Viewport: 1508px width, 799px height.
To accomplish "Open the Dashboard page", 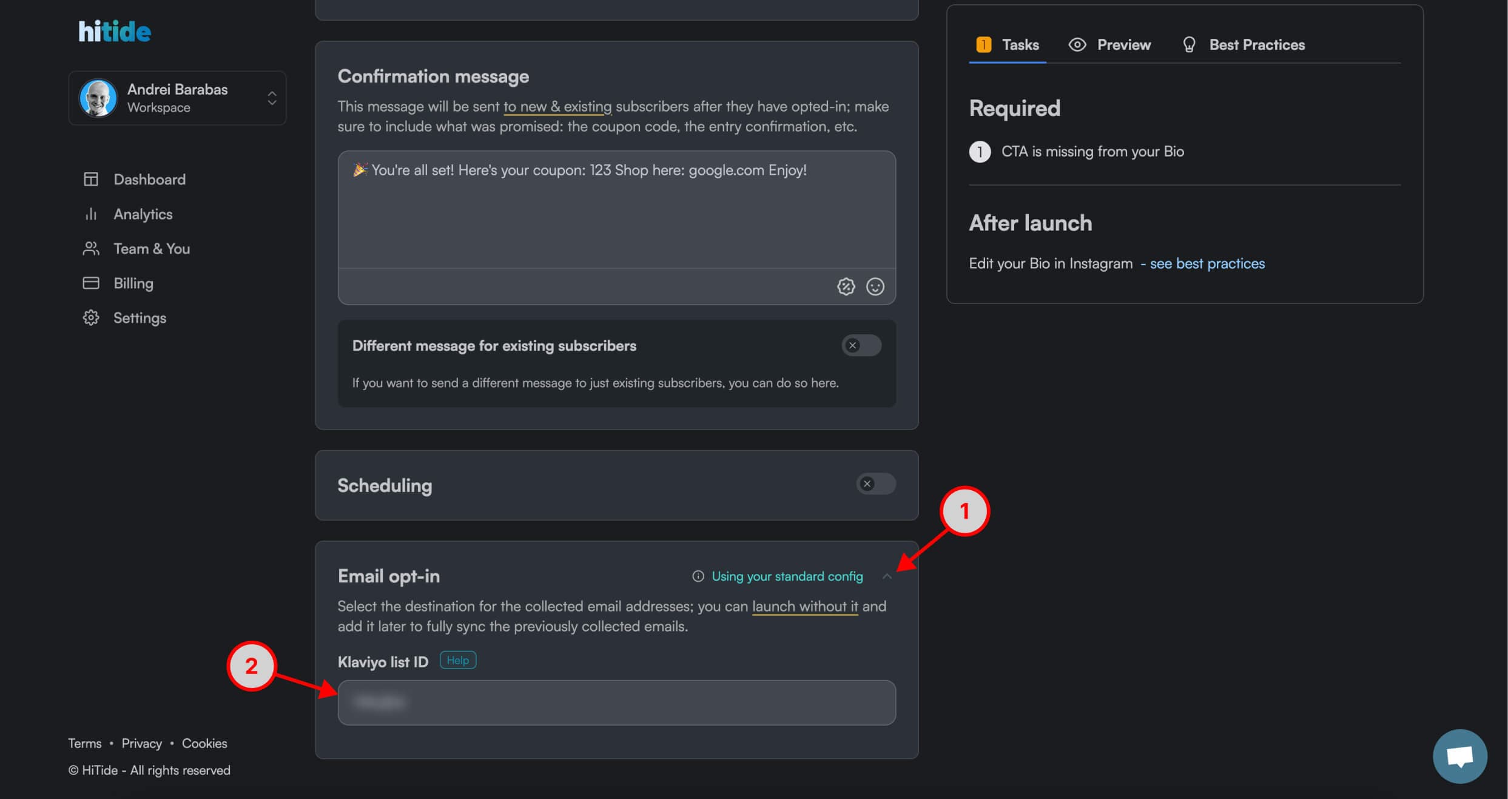I will [x=149, y=180].
